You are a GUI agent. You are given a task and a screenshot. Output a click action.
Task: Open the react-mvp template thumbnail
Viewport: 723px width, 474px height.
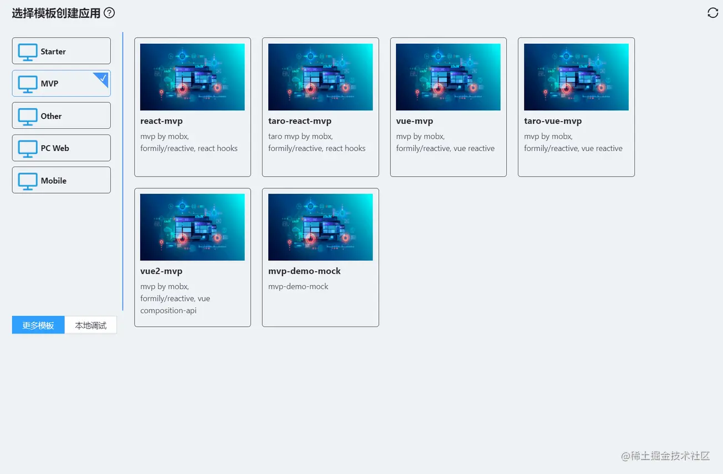[192, 77]
